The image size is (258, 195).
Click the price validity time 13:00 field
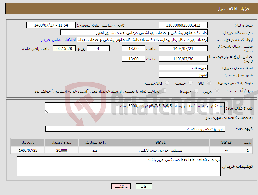[x=133, y=59]
